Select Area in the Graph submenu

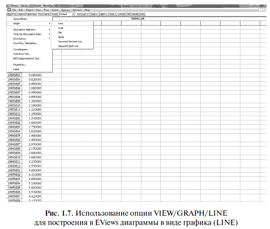tap(72, 28)
